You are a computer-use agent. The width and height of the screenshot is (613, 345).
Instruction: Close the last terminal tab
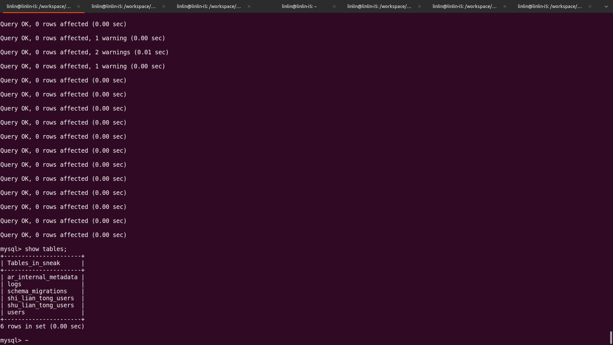point(589,6)
